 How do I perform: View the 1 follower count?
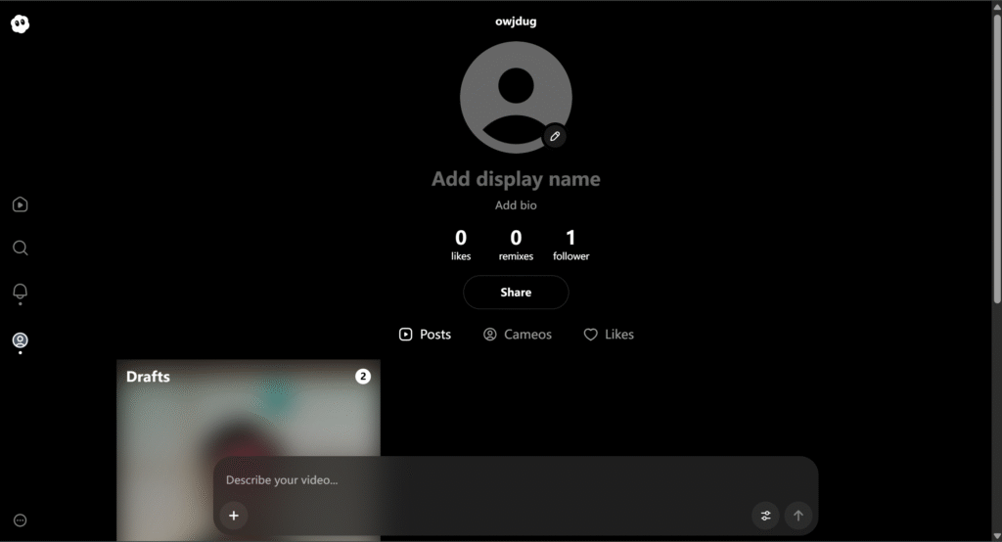point(570,245)
